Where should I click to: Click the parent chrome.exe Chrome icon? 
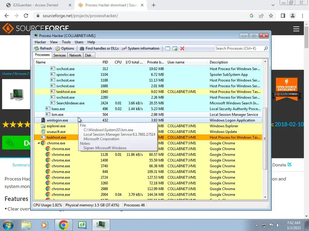coord(43,143)
